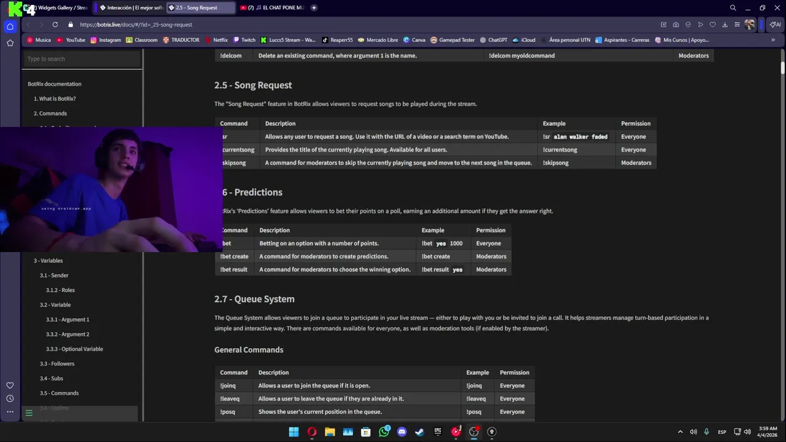Open the heart icon in the left sidebar

[10, 386]
